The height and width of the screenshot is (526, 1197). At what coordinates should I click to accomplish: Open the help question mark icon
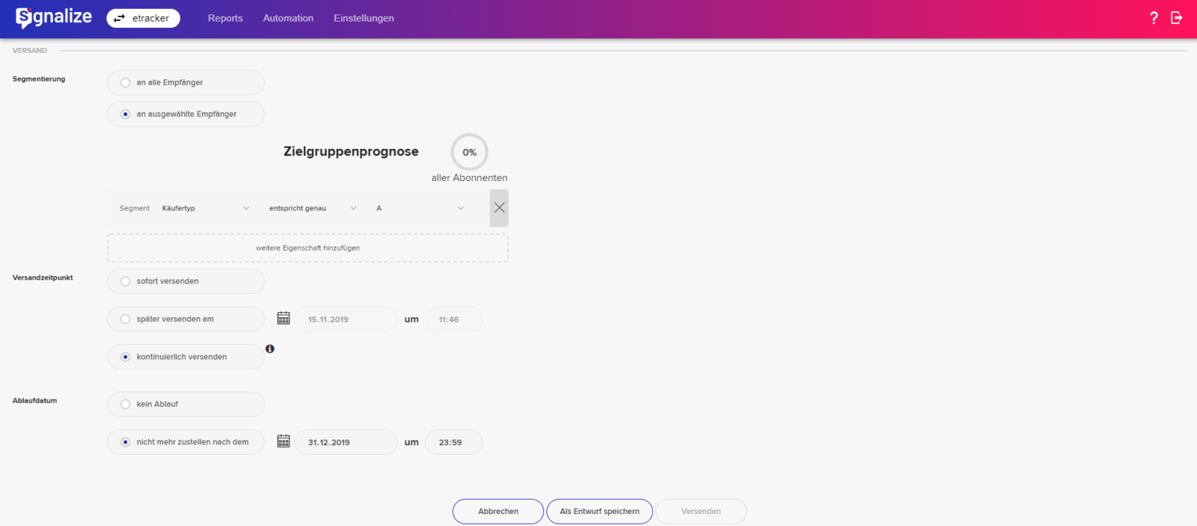point(1154,18)
